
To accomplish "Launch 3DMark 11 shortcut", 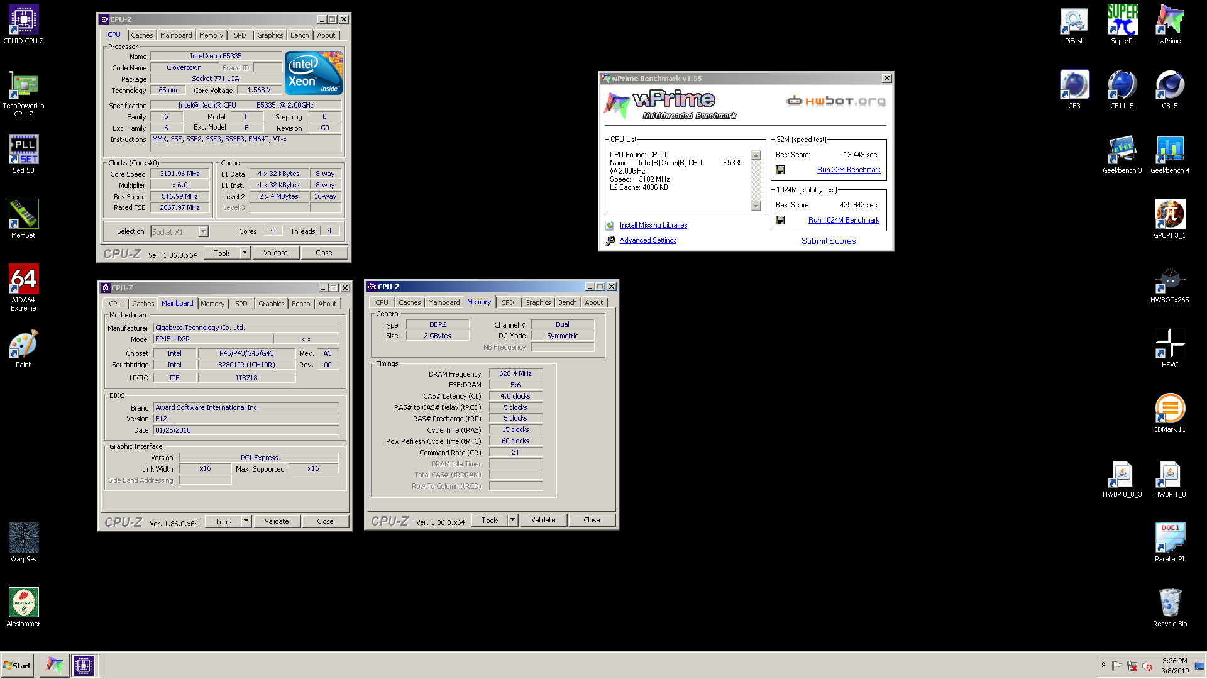I will (x=1170, y=414).
